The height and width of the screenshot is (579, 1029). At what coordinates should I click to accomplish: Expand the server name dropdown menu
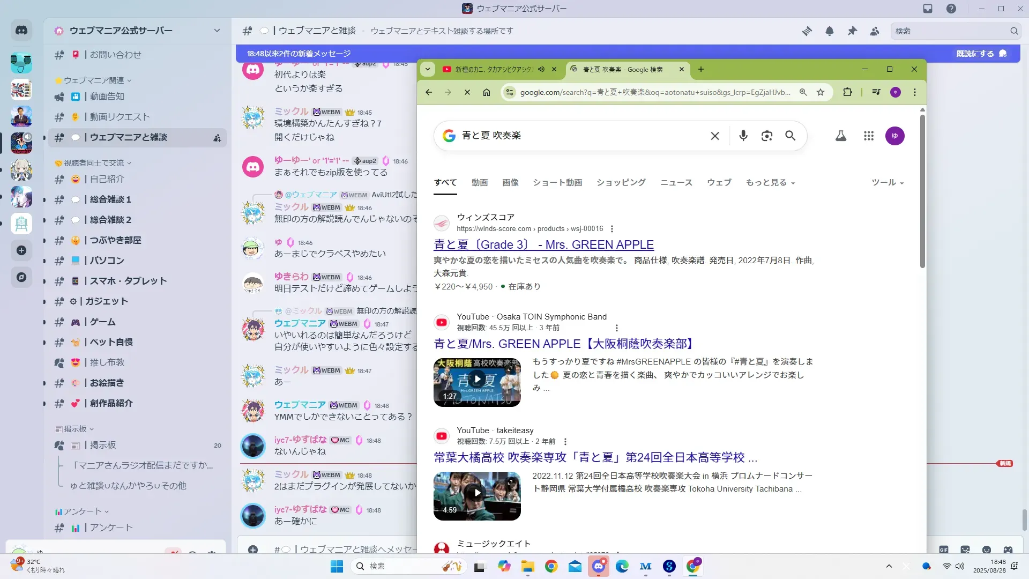click(217, 31)
